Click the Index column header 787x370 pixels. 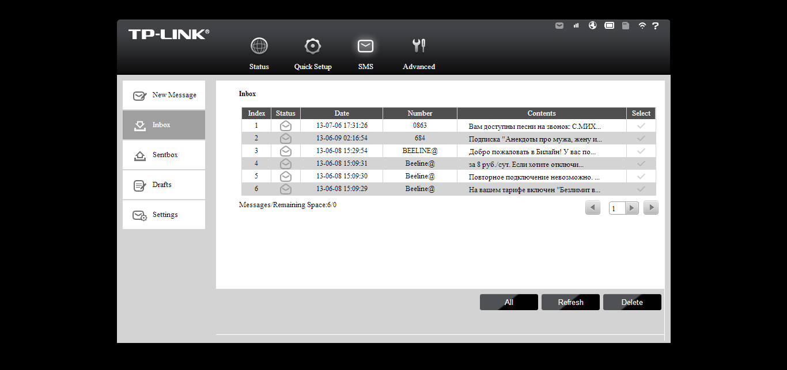256,113
